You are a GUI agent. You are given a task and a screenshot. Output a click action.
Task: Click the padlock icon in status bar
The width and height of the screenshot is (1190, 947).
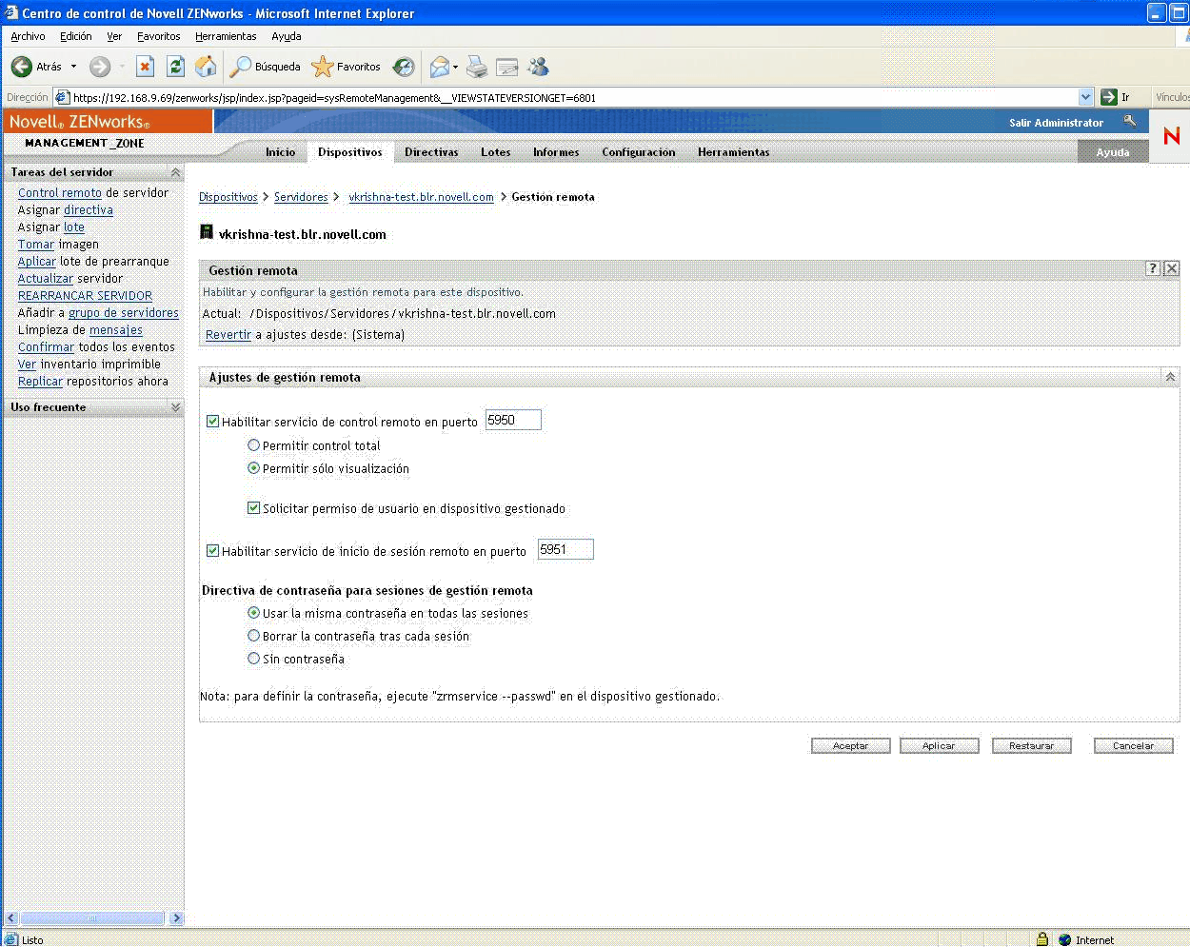tap(1042, 939)
